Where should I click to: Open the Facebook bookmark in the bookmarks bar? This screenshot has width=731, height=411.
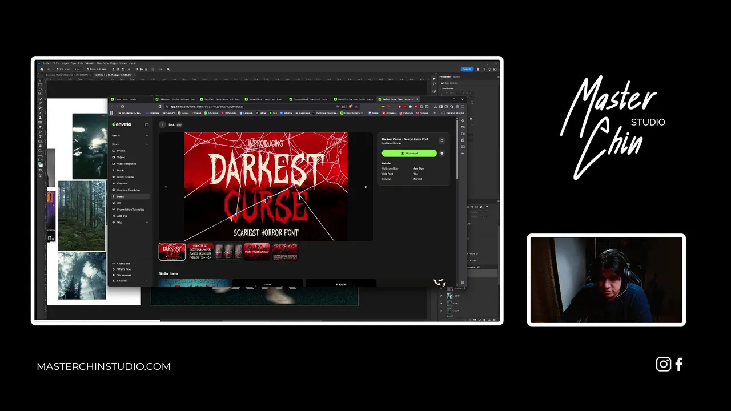tap(247, 113)
